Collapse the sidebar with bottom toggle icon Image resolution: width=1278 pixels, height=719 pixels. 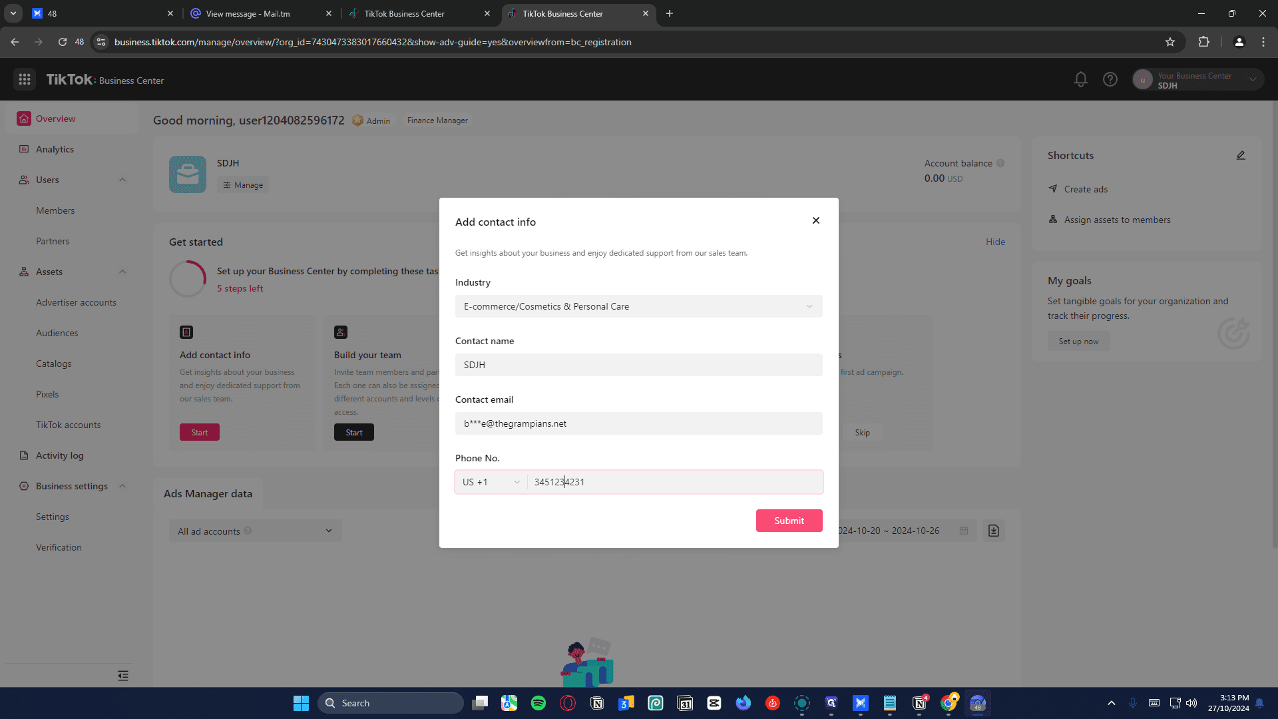(x=123, y=676)
